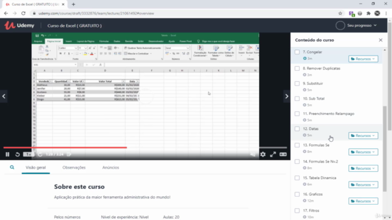Check the 17. Filtros checkbox
This screenshot has width=392, height=220.
point(297,211)
